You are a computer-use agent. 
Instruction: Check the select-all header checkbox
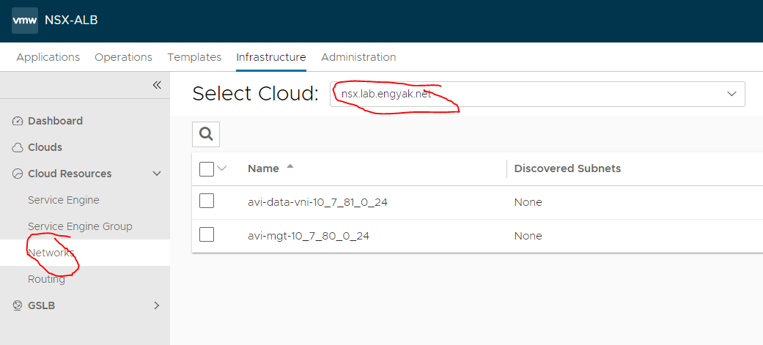click(x=207, y=168)
